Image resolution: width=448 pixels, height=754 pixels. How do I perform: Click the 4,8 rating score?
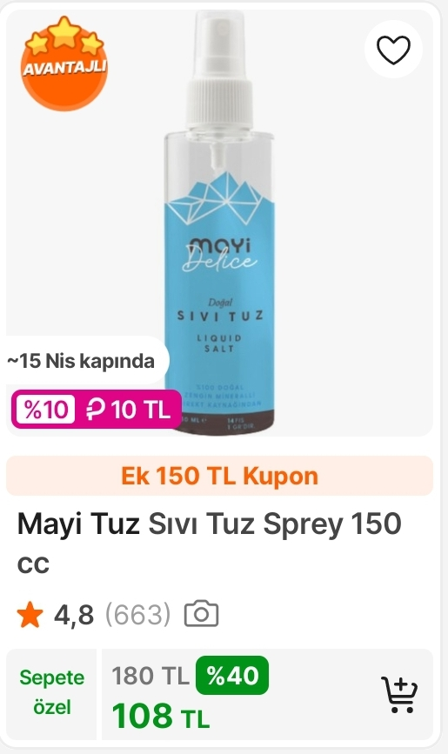(74, 614)
